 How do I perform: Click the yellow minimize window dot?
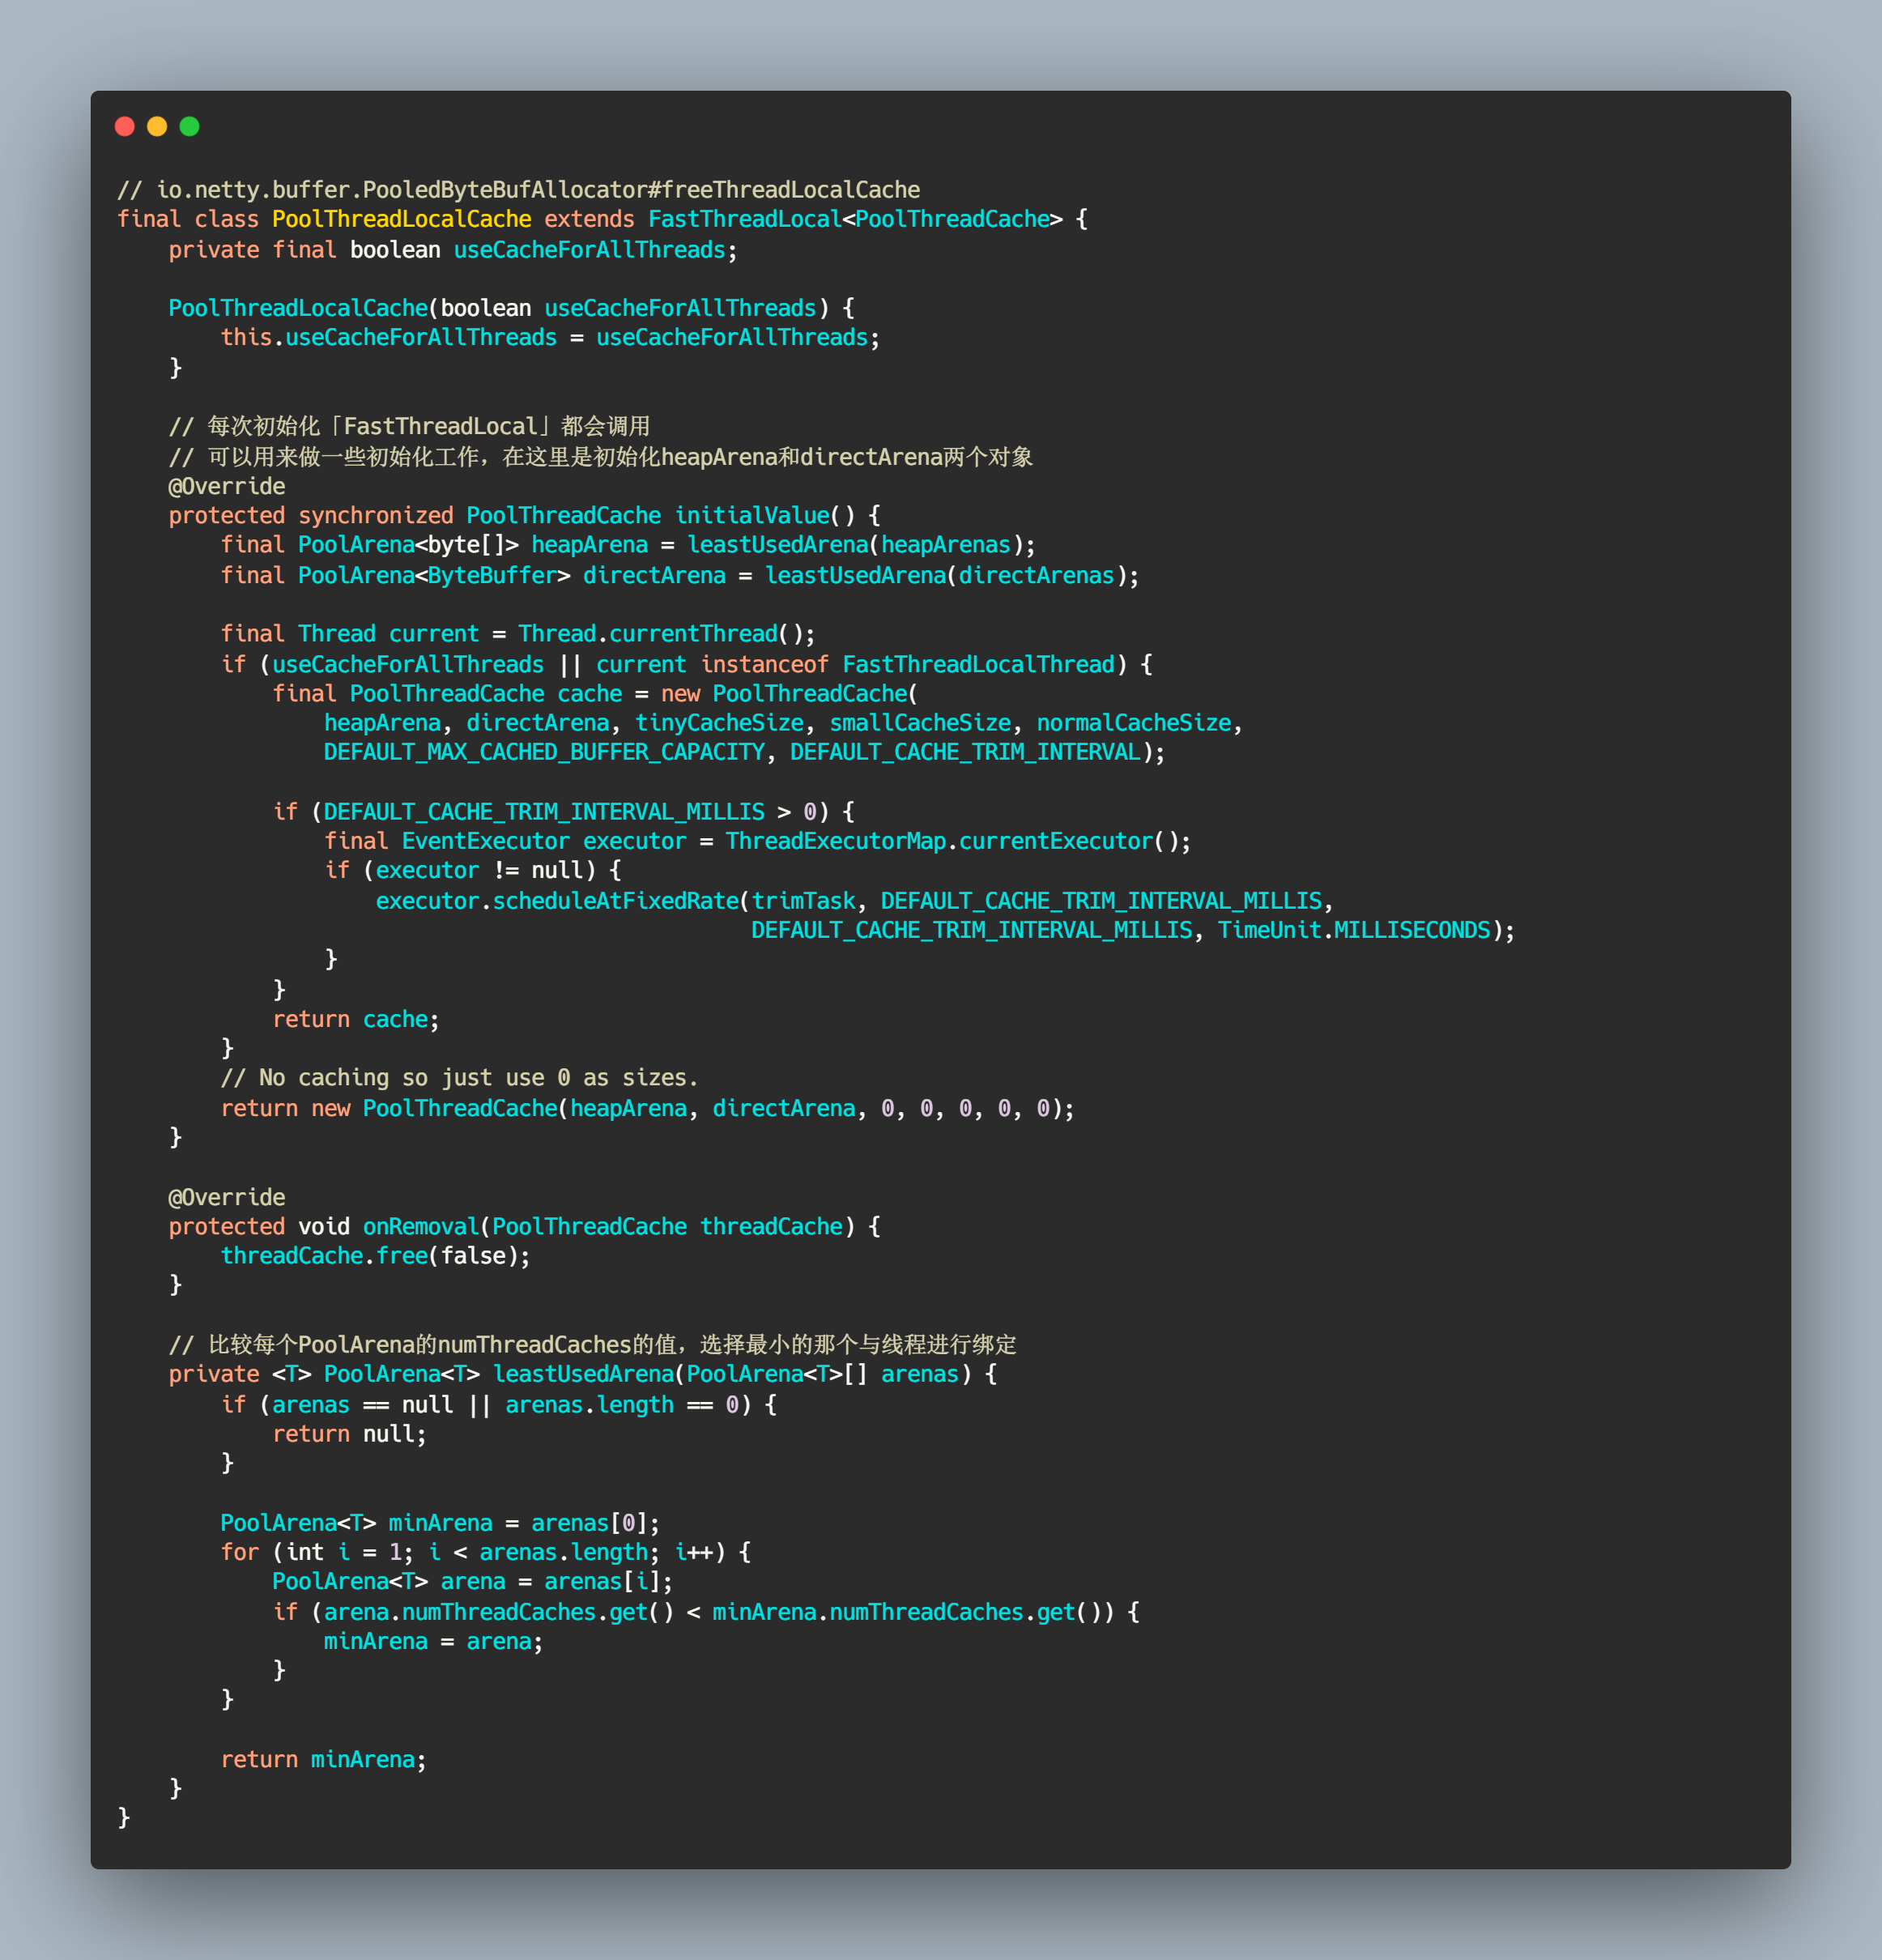coord(157,126)
